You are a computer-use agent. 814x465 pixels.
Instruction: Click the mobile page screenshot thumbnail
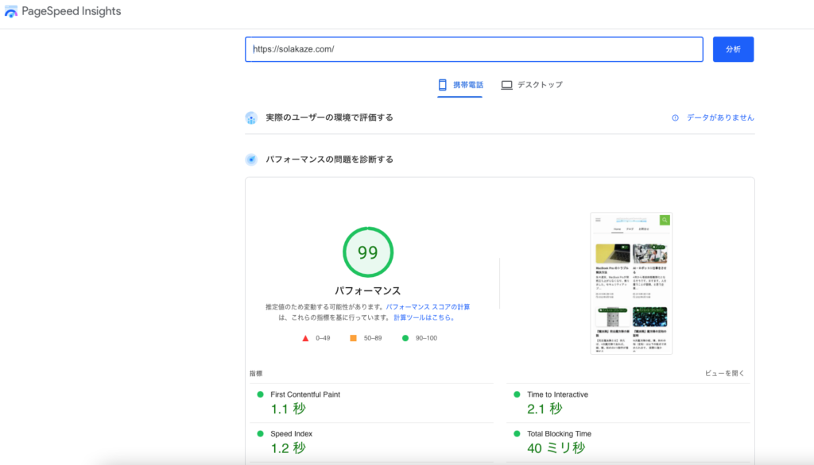coord(631,283)
